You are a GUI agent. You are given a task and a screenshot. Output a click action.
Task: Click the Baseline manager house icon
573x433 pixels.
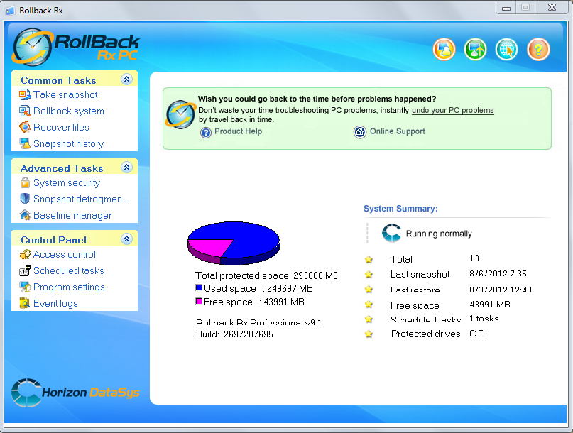25,215
